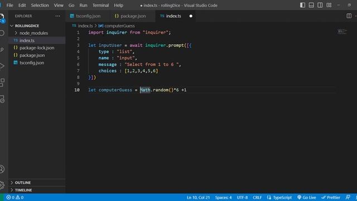
Task: Click the unsaved dot on index.ts tab
Action: click(x=191, y=16)
